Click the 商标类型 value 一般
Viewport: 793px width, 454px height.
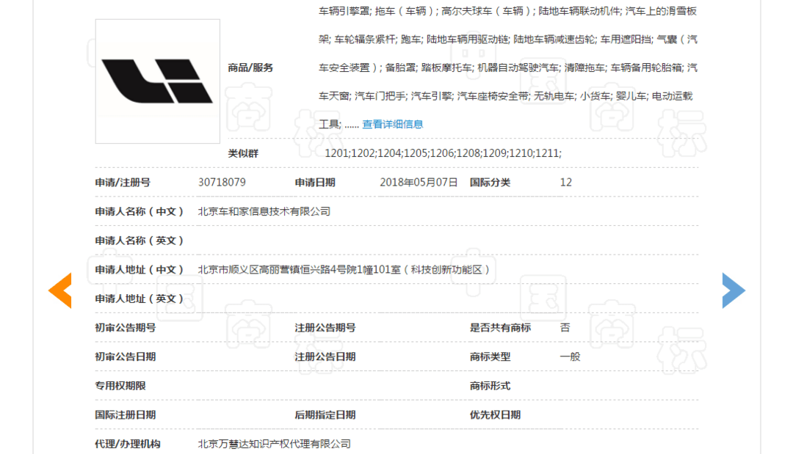pyautogui.click(x=570, y=356)
